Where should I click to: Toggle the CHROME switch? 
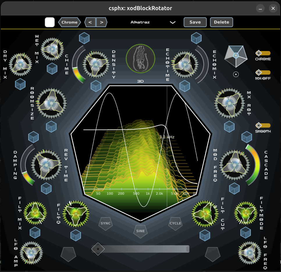[263, 53]
